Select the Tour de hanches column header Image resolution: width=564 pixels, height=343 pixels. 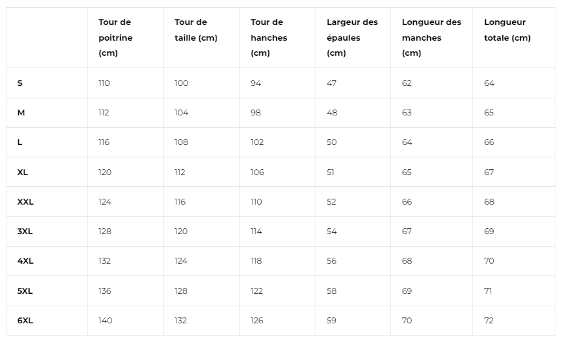[269, 37]
